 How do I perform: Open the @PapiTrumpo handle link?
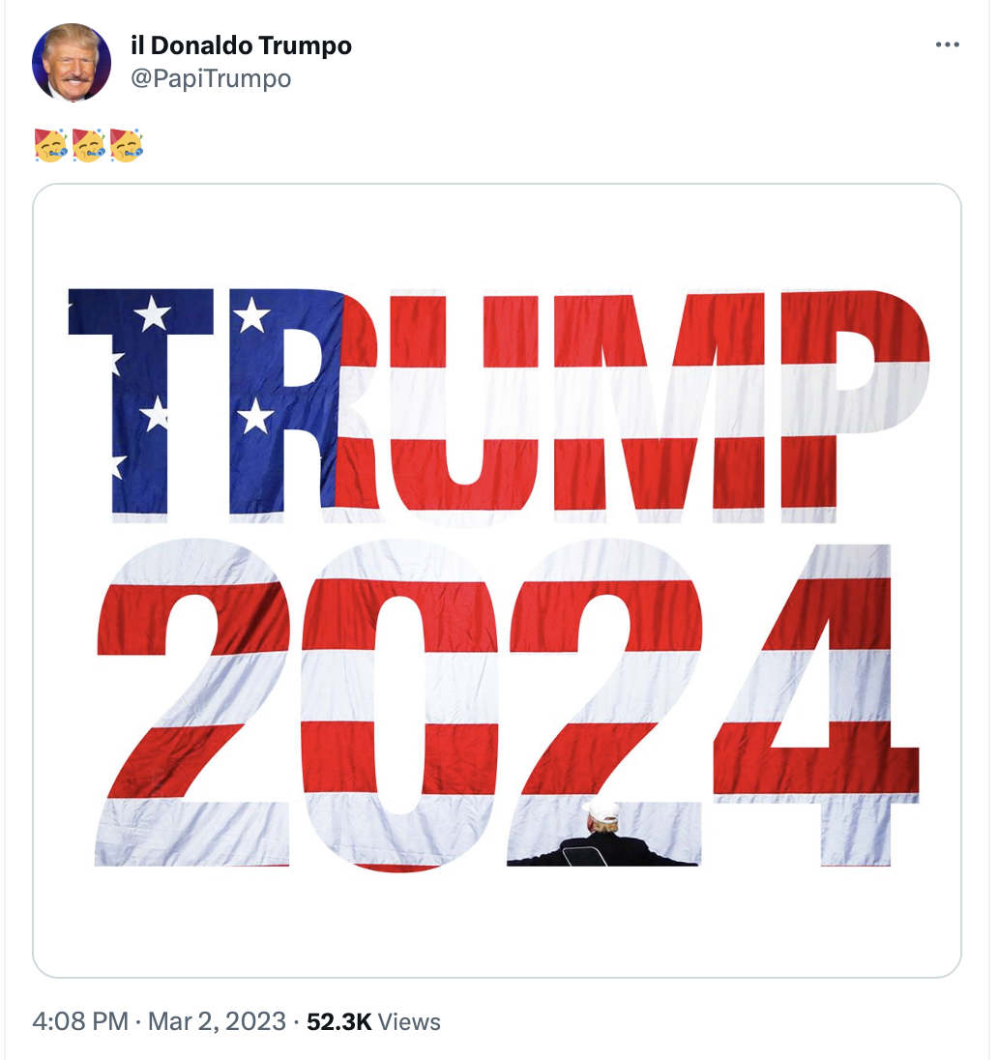point(210,78)
